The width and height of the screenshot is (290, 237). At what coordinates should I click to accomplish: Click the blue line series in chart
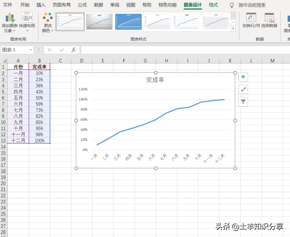click(x=155, y=120)
